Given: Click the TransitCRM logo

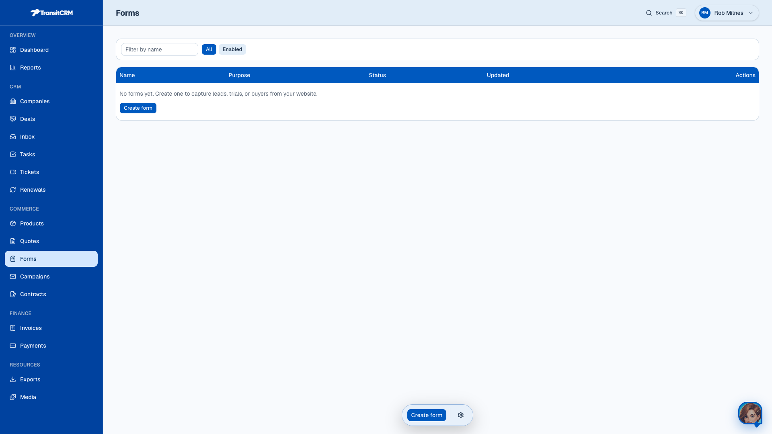Looking at the screenshot, I should [x=51, y=12].
